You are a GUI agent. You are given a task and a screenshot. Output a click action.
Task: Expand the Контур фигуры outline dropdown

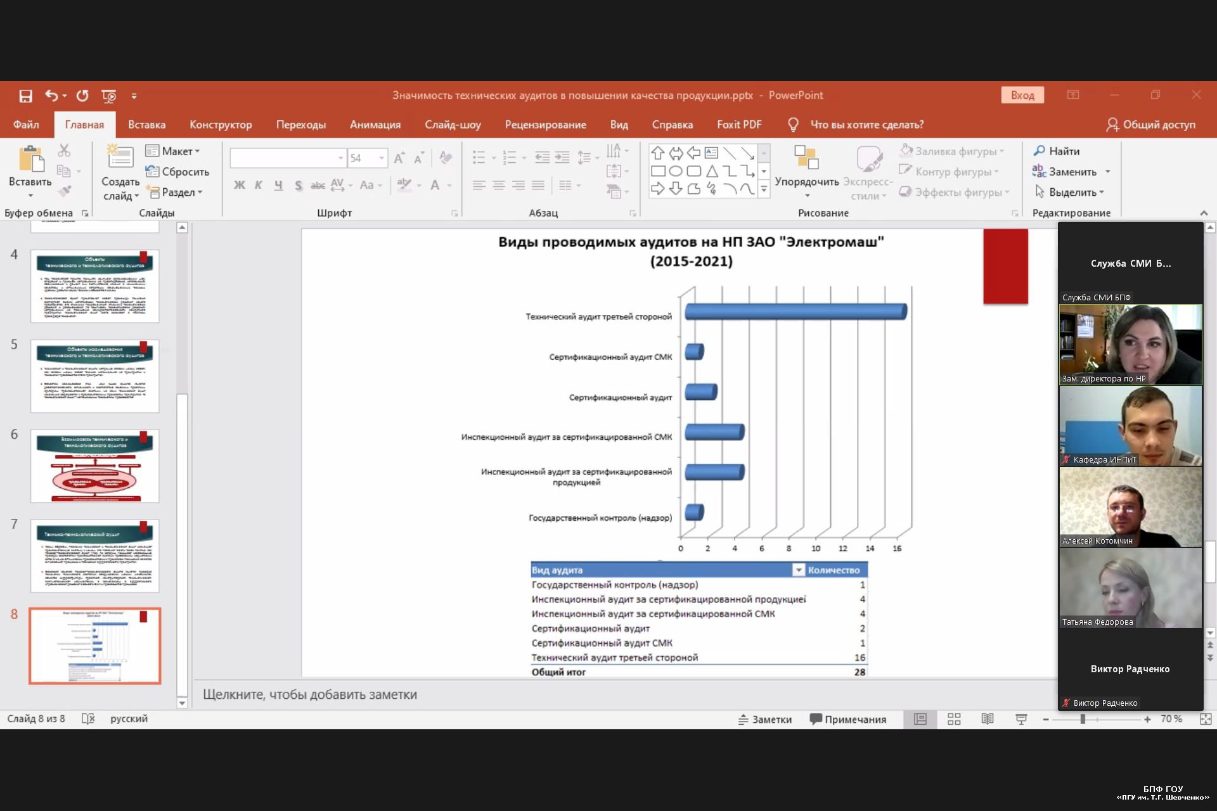coord(996,172)
